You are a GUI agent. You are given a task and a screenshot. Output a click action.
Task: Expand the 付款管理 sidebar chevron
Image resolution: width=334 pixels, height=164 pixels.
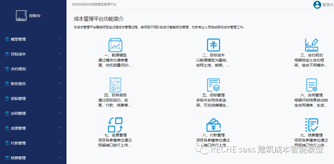point(60,143)
